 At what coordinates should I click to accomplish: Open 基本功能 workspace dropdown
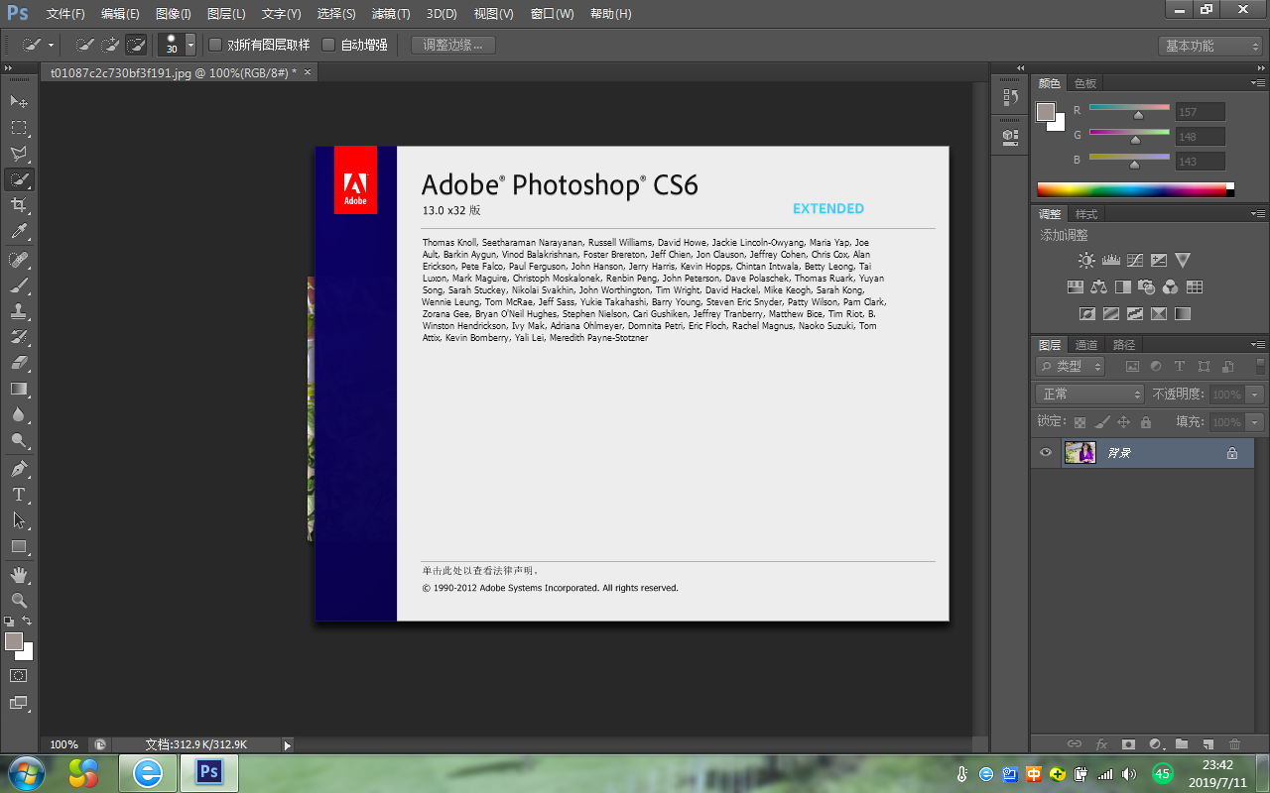point(1209,46)
